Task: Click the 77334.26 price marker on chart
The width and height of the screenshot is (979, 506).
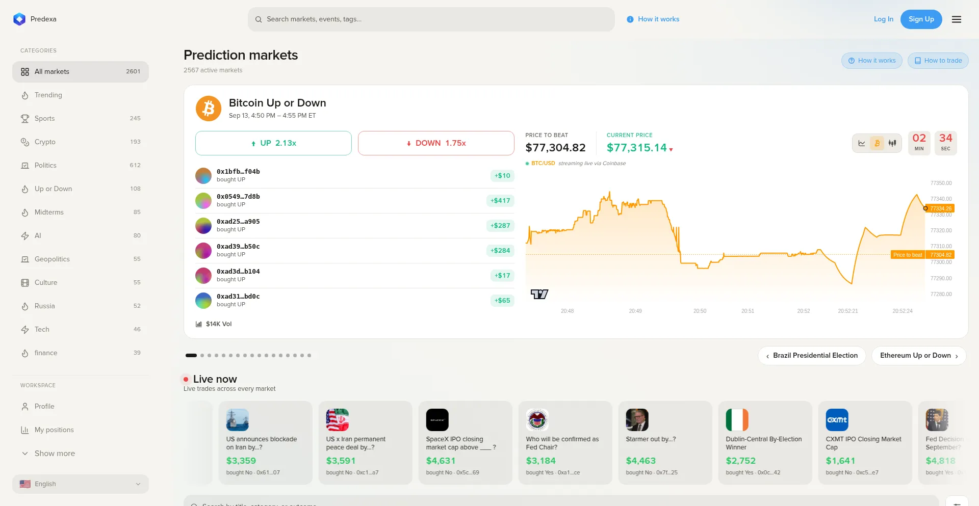Action: tap(941, 208)
